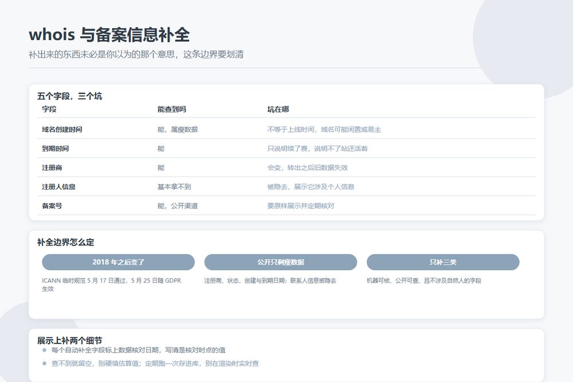Click the heading '展示上补两个细节'

tap(70, 341)
